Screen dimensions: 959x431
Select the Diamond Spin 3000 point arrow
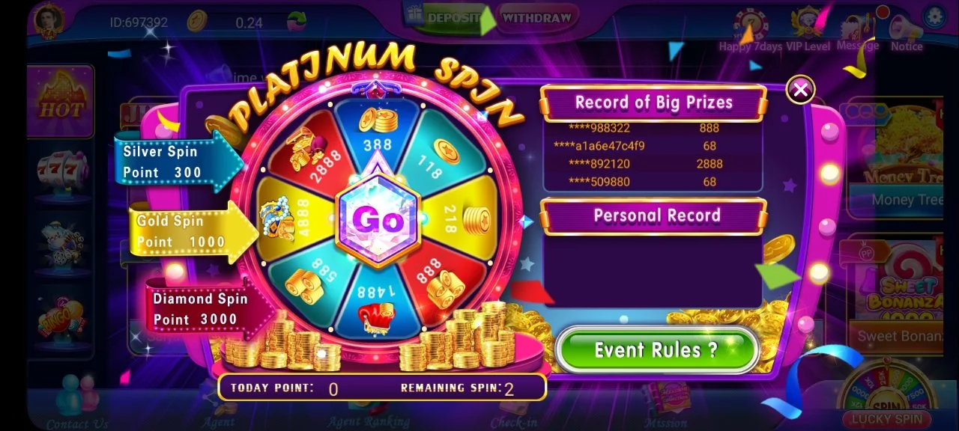coord(210,308)
